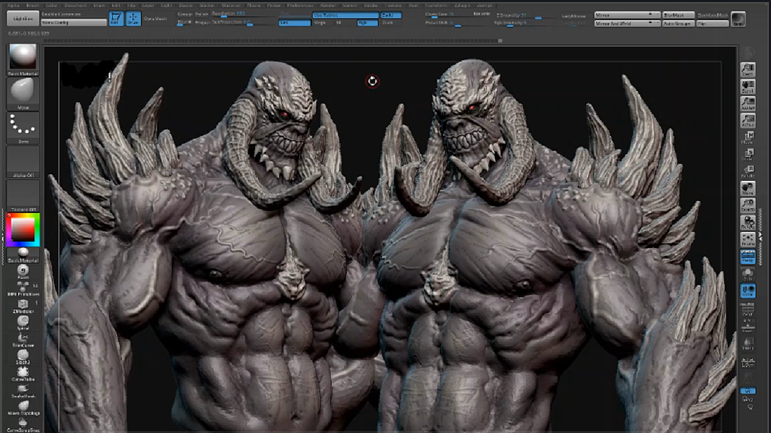This screenshot has width=771, height=433.
Task: Select the CurveTube brush
Action: [x=22, y=373]
